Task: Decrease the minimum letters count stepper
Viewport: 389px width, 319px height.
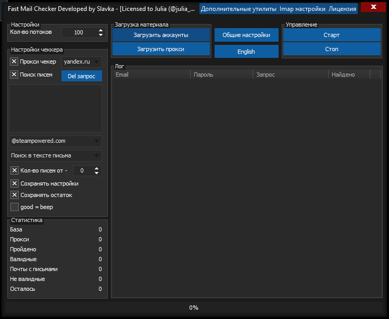Action: (96, 173)
